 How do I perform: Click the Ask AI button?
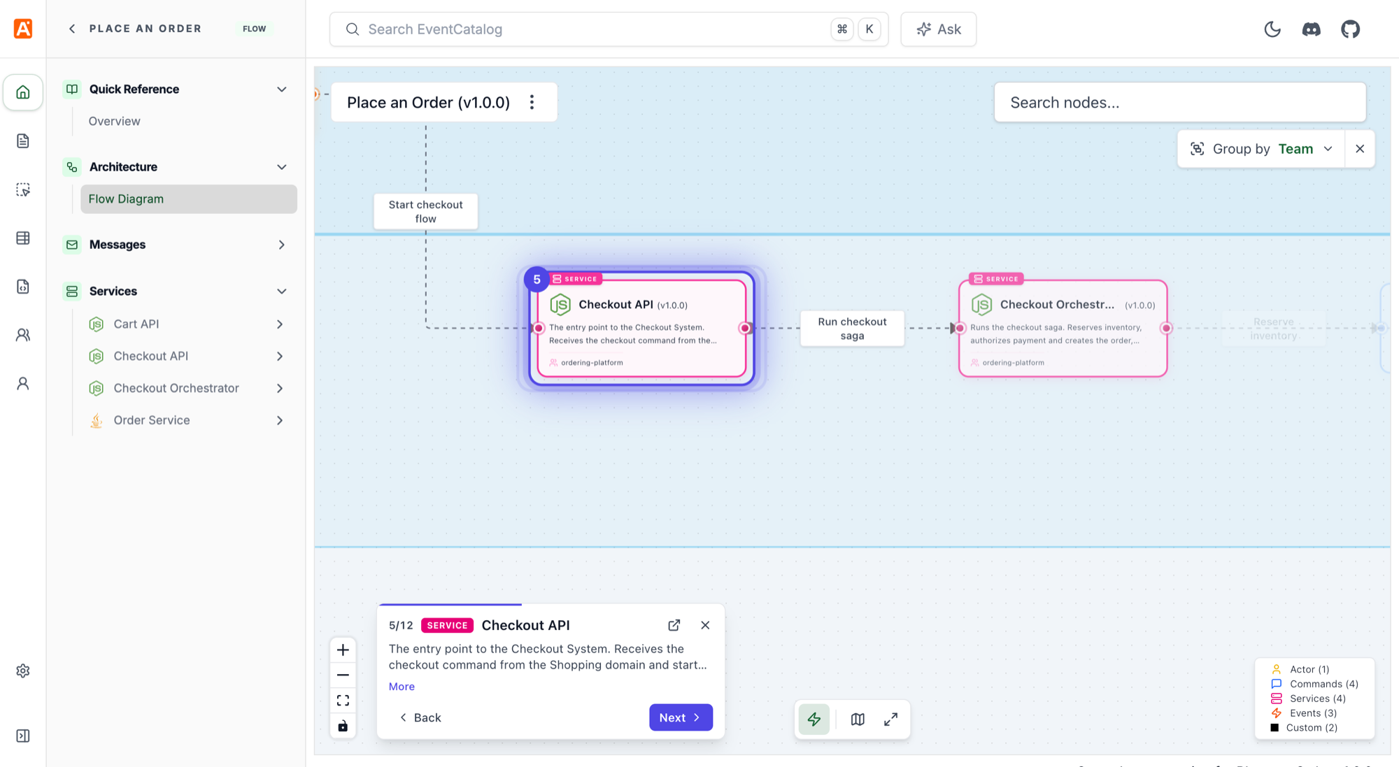[939, 29]
